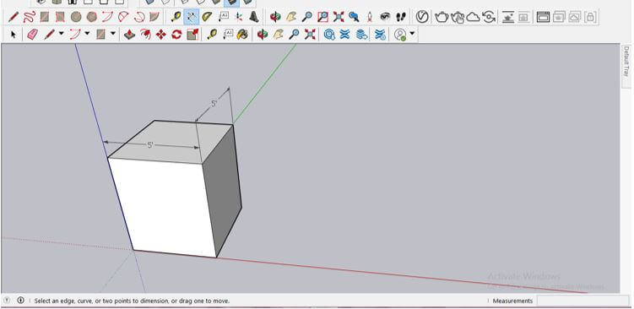Screen dimensions: 634x309
Task: Open the Extension Manager icon
Action: [x=380, y=35]
